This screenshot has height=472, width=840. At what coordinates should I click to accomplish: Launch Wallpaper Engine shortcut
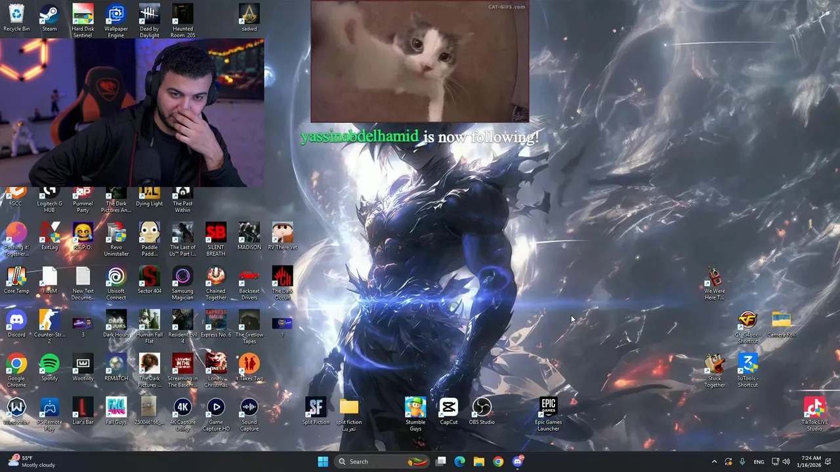click(x=116, y=20)
